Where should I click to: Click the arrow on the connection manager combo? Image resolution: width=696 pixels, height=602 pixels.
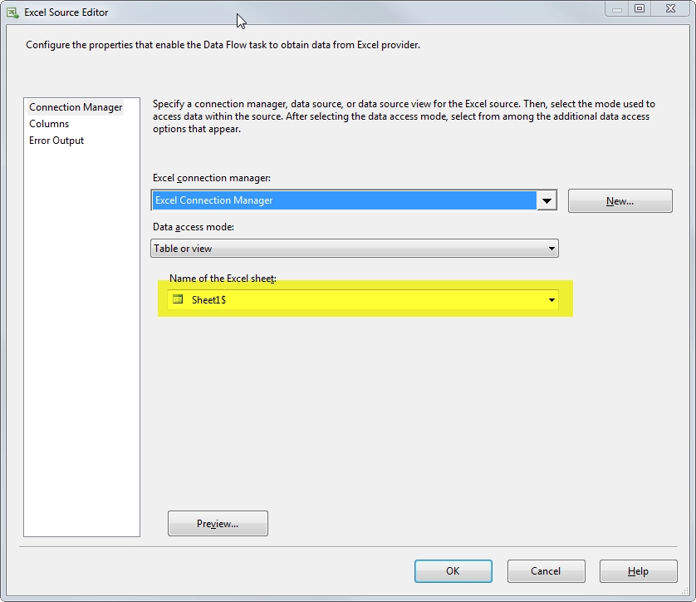[547, 200]
